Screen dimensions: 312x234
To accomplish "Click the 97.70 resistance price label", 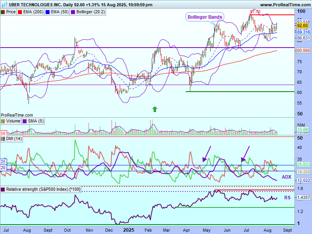I will point(255,12).
